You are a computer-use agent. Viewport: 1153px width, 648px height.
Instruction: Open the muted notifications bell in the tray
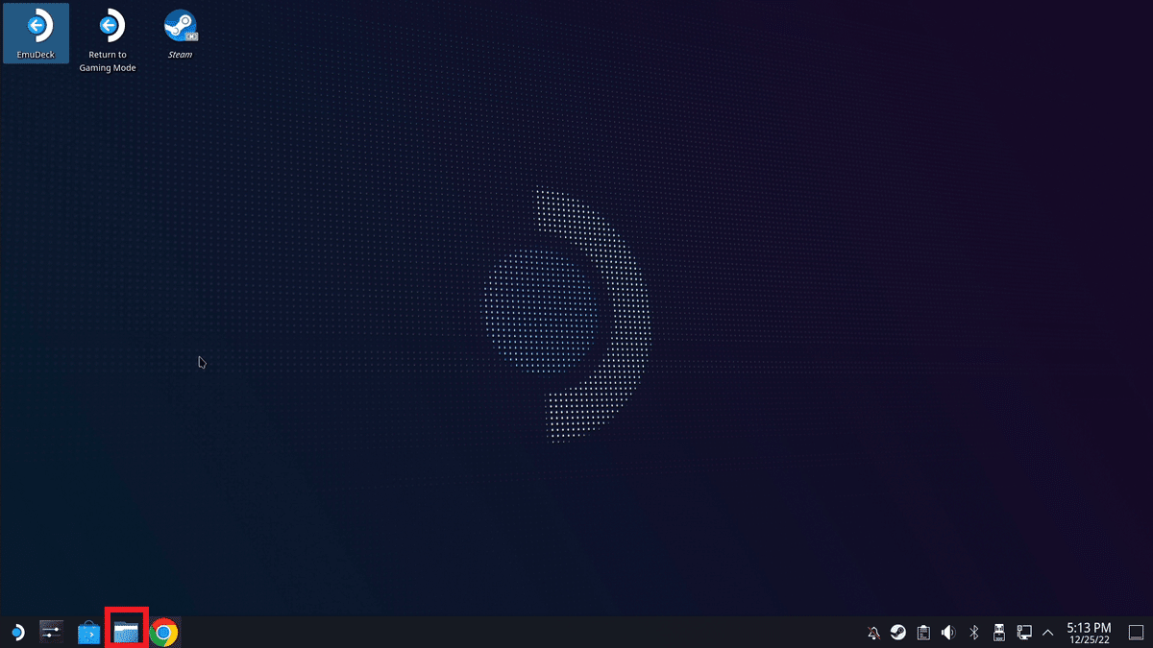point(873,633)
